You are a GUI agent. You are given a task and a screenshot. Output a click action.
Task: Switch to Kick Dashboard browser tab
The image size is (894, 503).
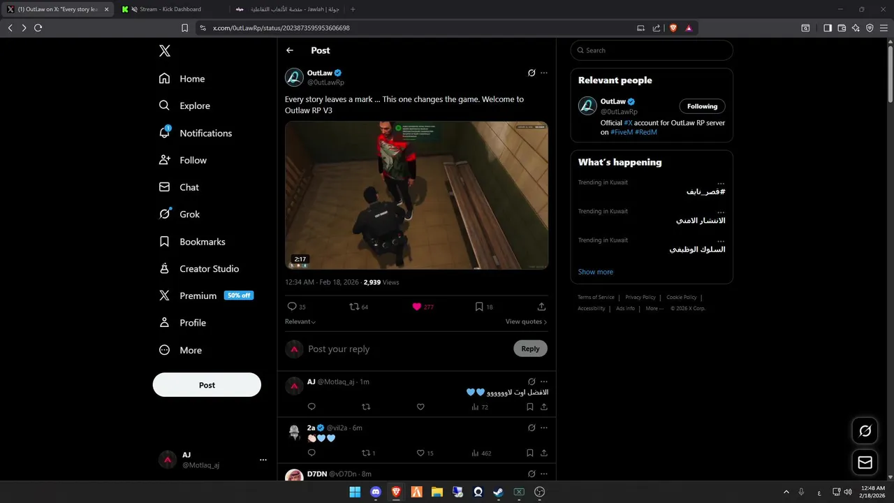pyautogui.click(x=170, y=9)
